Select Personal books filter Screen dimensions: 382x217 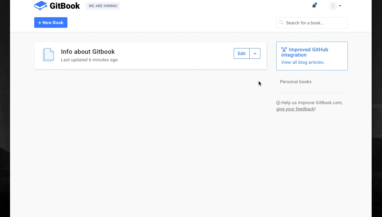(x=296, y=82)
